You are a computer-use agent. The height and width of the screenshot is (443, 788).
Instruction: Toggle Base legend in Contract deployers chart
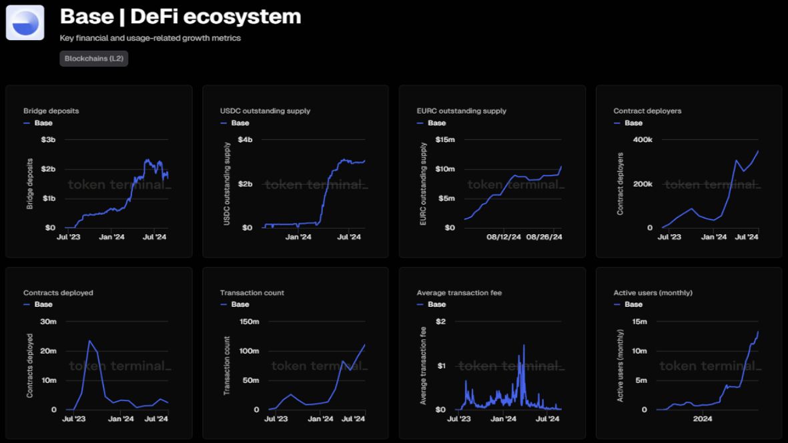click(628, 123)
